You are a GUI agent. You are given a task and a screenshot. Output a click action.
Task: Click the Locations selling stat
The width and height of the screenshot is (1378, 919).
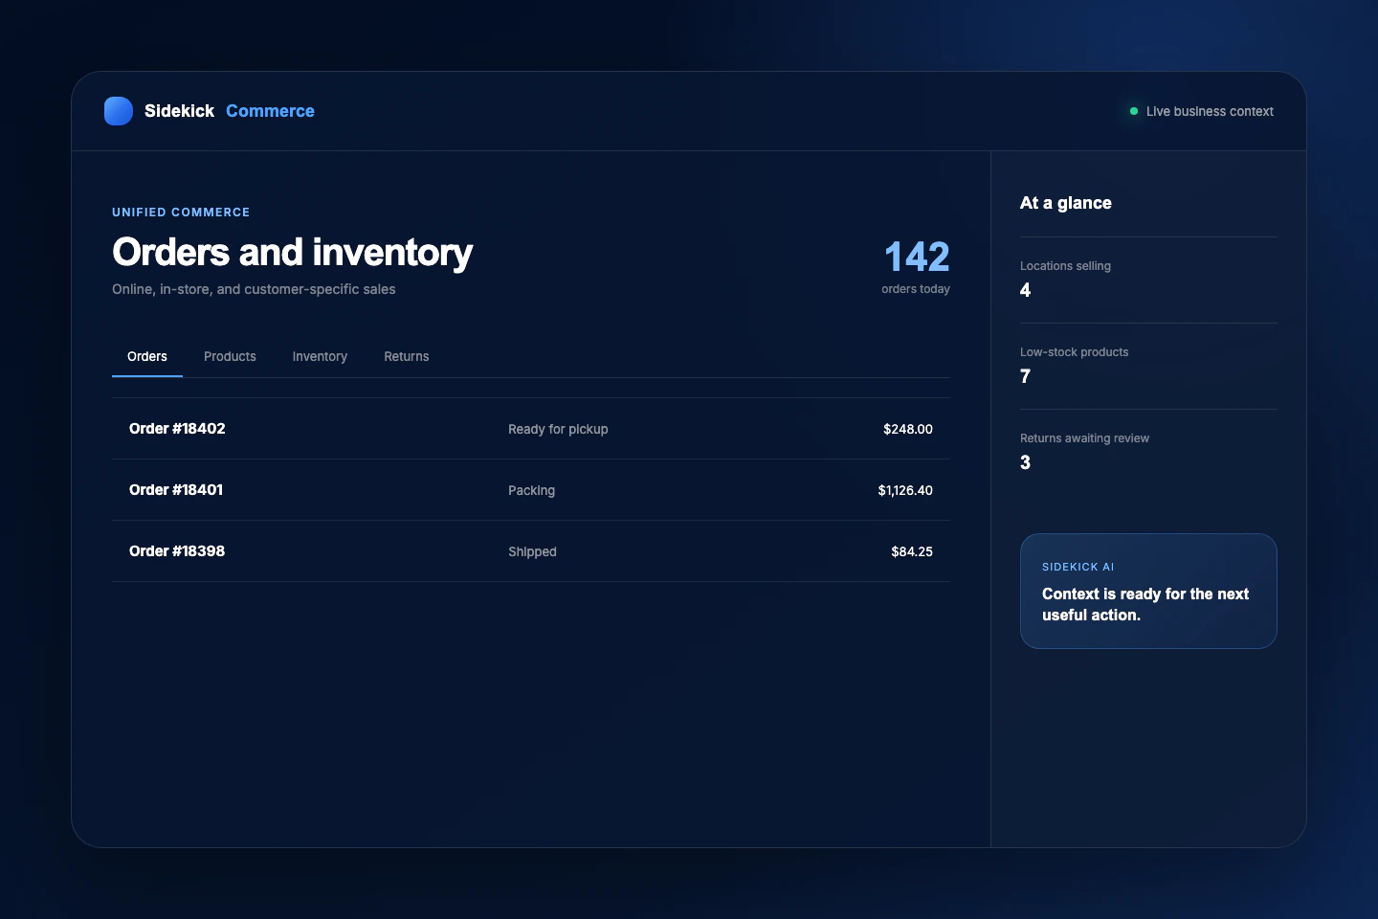pyautogui.click(x=1148, y=280)
